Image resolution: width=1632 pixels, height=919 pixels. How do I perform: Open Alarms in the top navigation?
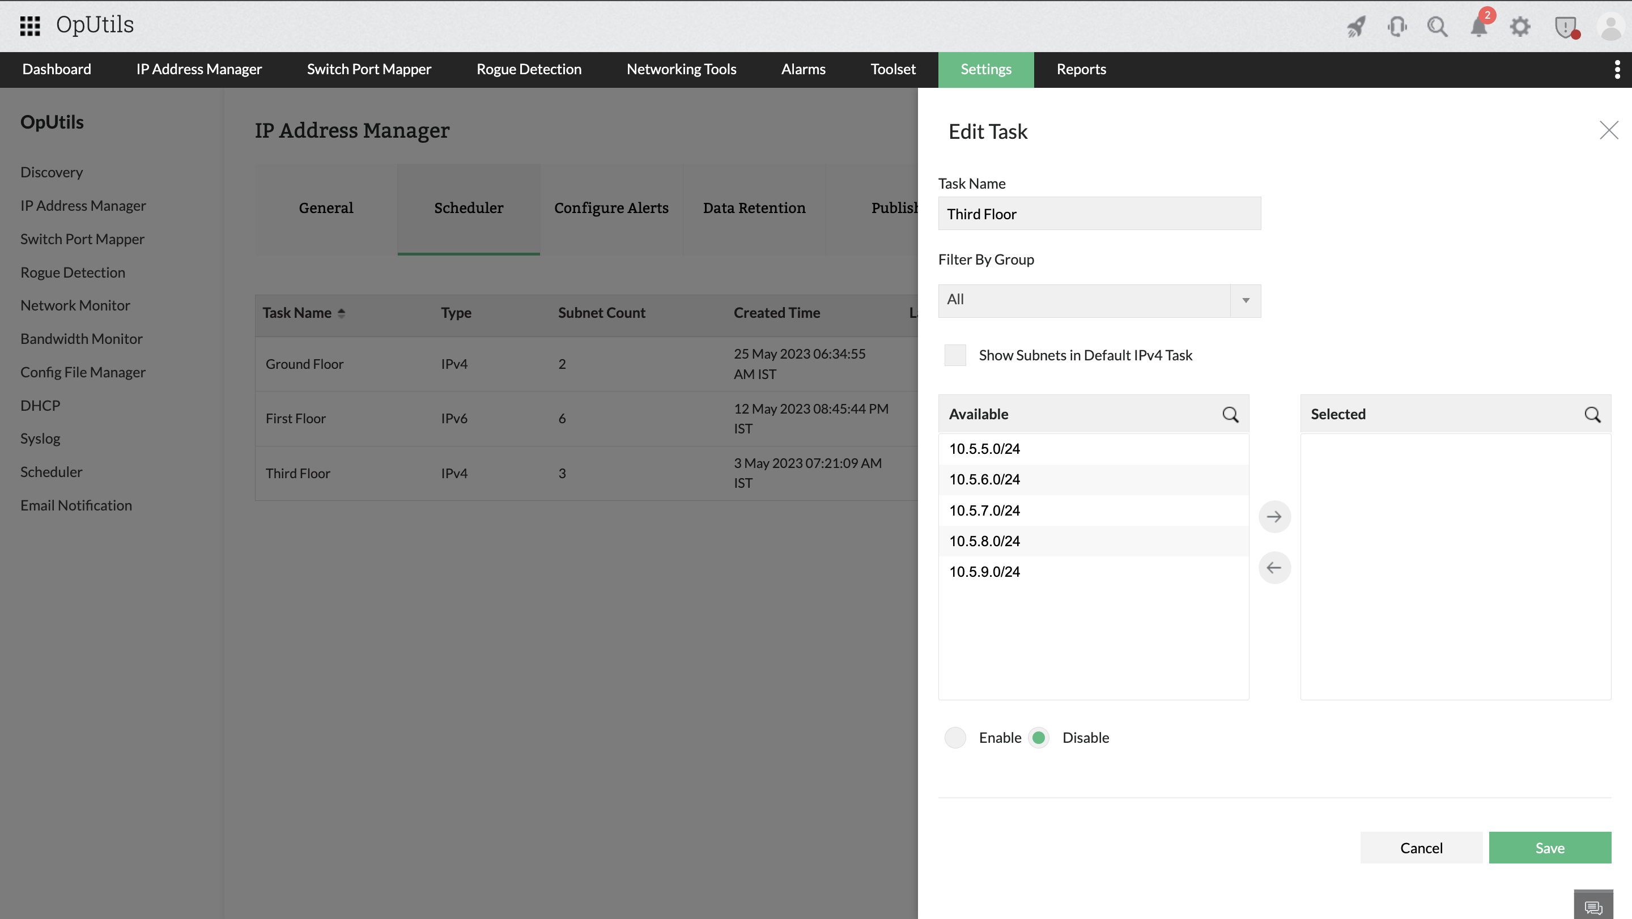(803, 69)
